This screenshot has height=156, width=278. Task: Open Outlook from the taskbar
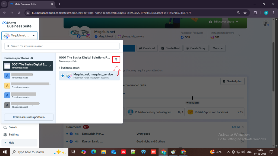tap(113, 152)
